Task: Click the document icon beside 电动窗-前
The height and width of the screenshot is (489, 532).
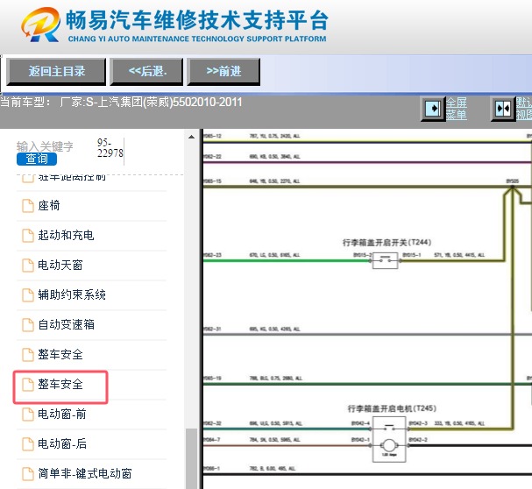Action: pos(28,414)
